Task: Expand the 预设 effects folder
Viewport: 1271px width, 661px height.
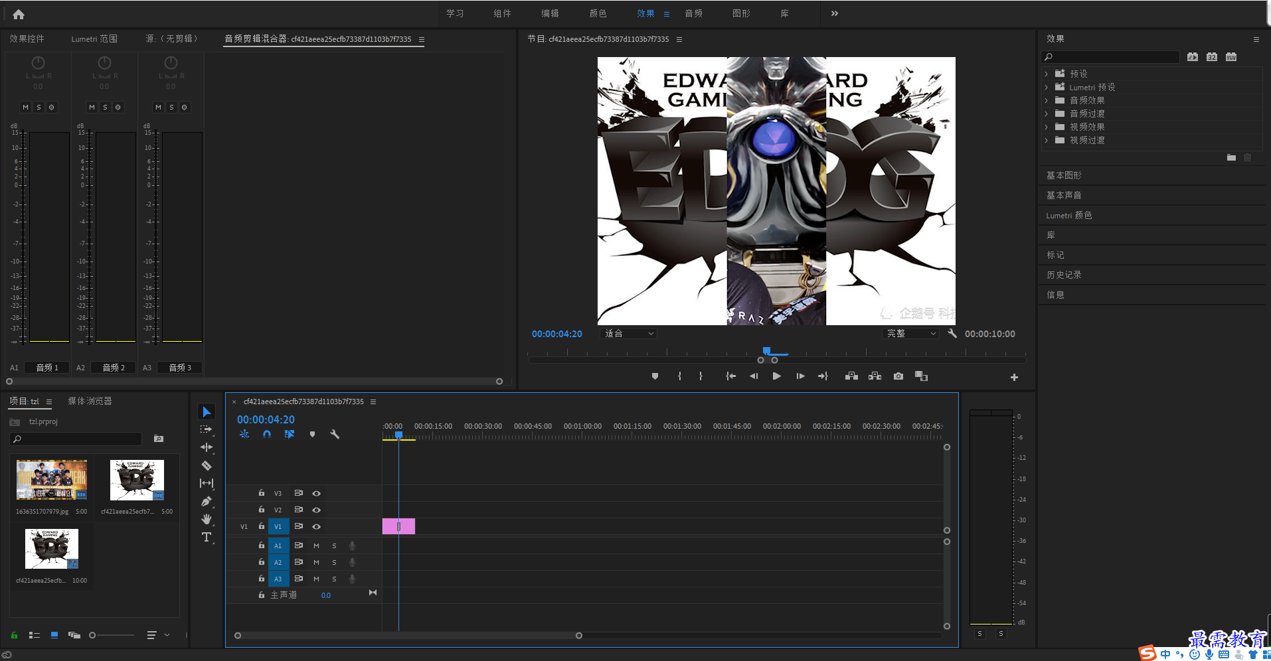Action: pos(1047,74)
